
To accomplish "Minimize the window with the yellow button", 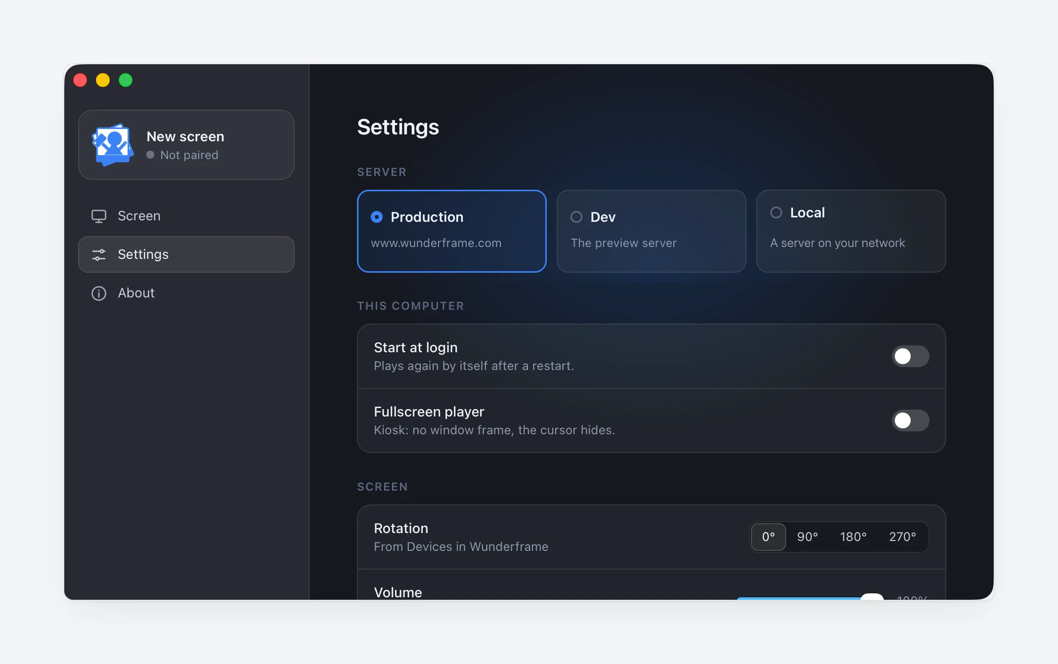I will coord(103,80).
